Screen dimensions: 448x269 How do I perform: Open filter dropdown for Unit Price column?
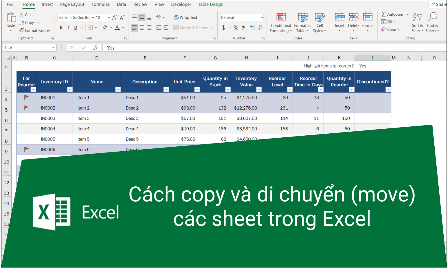tap(197, 90)
